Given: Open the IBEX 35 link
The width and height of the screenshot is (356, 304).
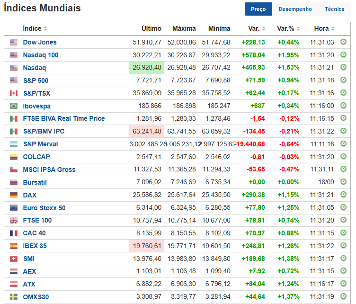Looking at the screenshot, I should click(35, 246).
